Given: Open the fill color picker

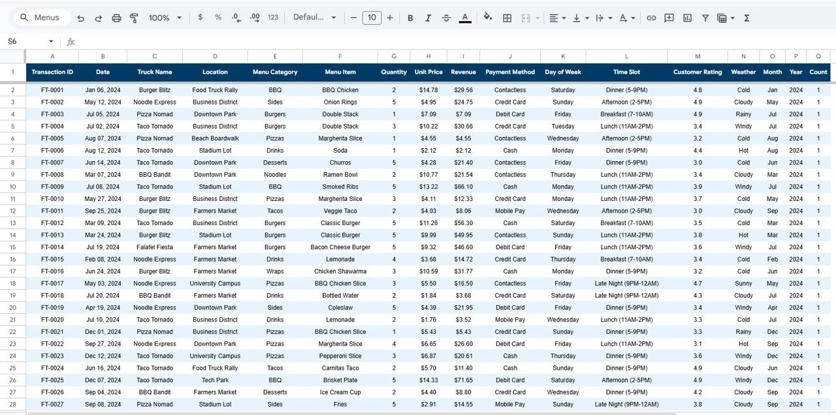Looking at the screenshot, I should [488, 18].
